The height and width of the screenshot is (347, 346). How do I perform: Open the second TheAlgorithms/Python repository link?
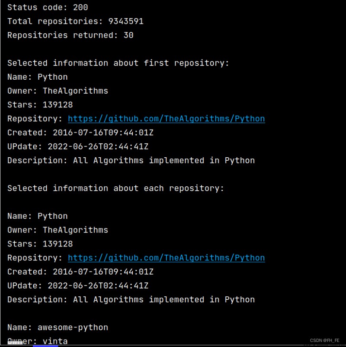[x=167, y=258]
